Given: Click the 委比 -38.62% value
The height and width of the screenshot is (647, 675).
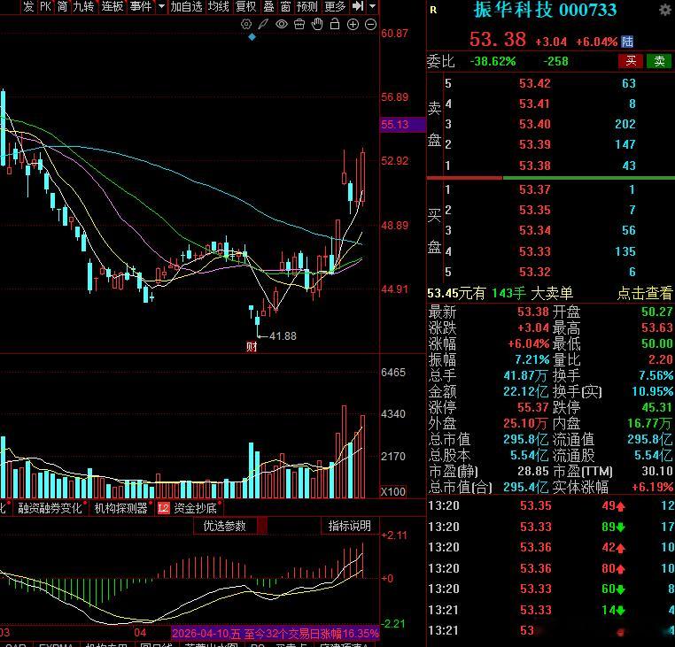Looking at the screenshot, I should coord(493,62).
